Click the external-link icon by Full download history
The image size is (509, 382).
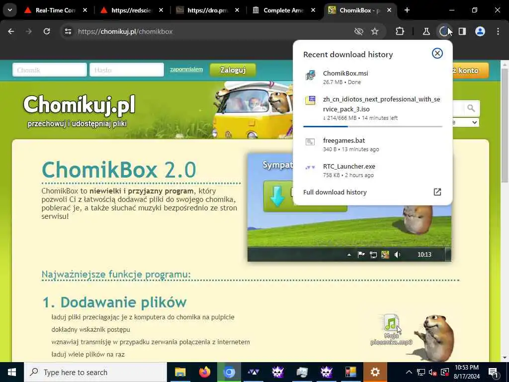(x=437, y=192)
